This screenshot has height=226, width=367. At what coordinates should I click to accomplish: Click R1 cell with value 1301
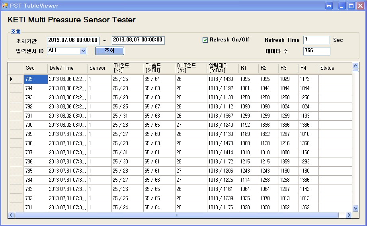[x=249, y=88]
